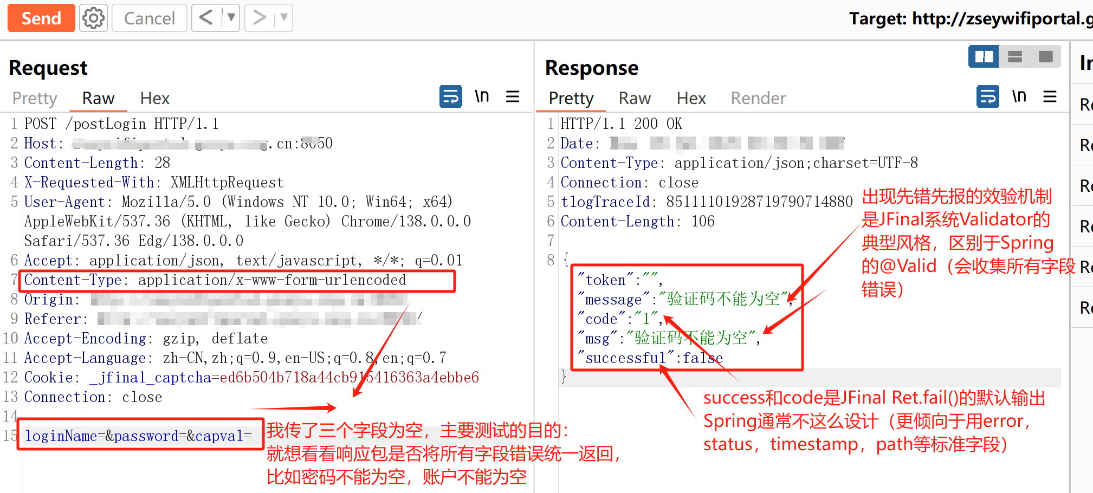Switch Response view to Hex tab

coord(691,98)
